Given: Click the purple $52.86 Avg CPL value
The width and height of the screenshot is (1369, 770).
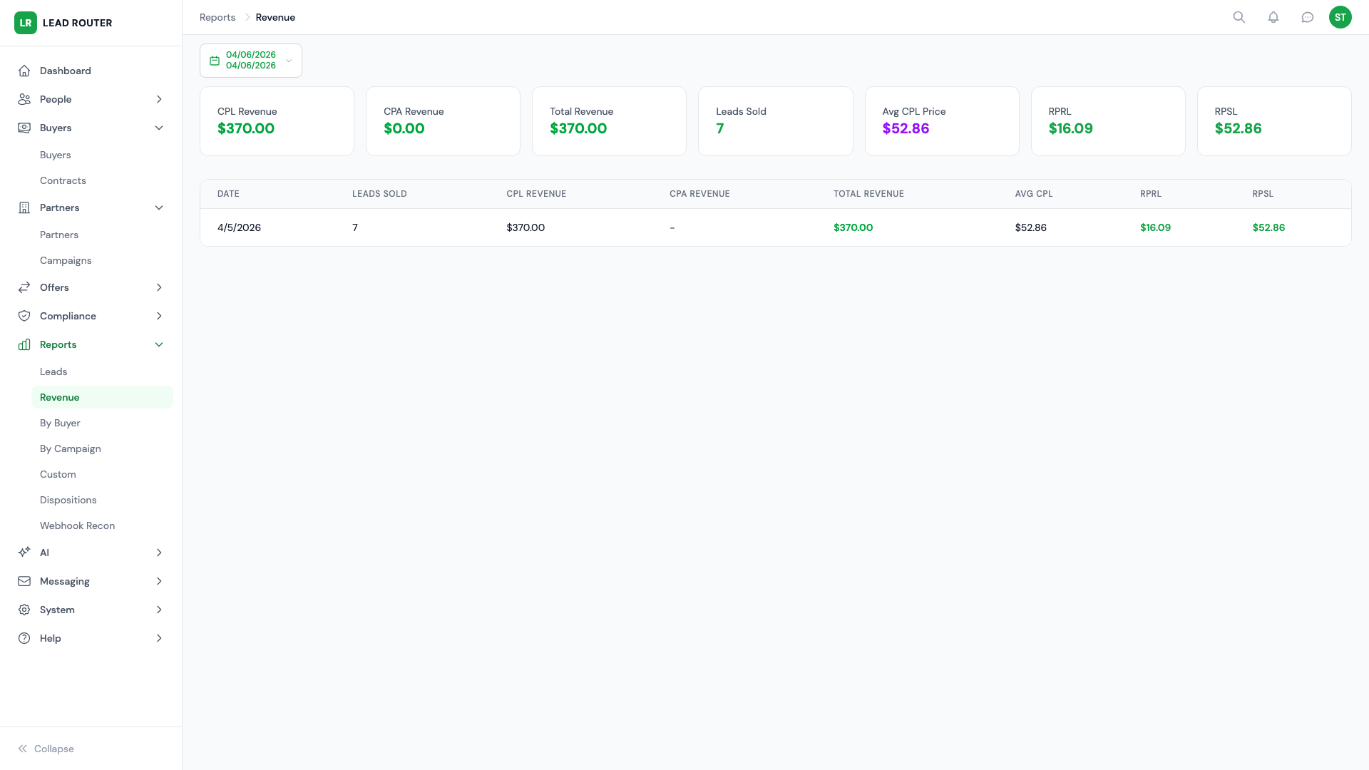Looking at the screenshot, I should [x=906, y=128].
